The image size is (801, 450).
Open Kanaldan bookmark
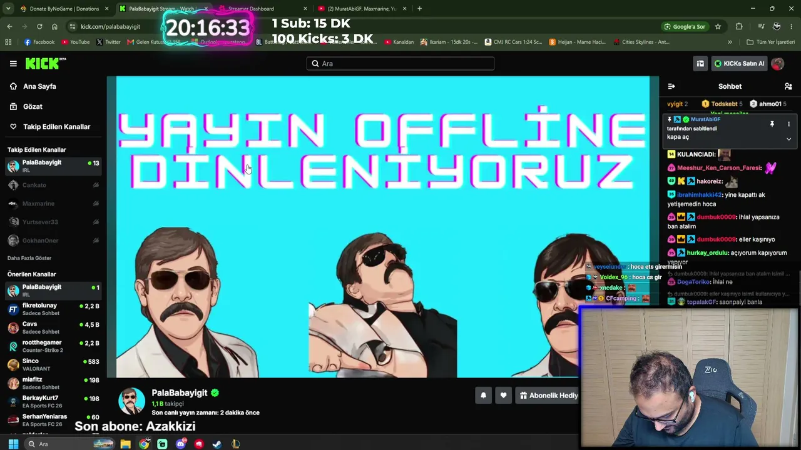(x=399, y=42)
